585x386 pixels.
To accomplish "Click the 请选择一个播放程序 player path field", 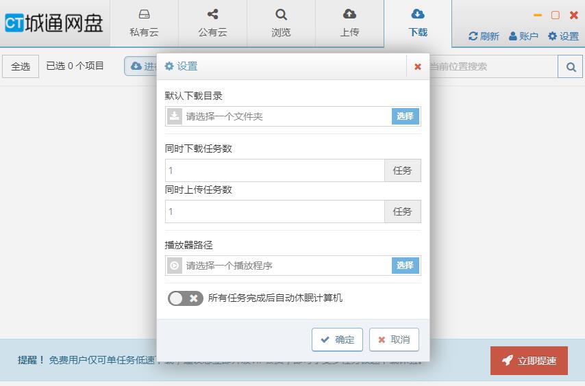I will pos(286,266).
